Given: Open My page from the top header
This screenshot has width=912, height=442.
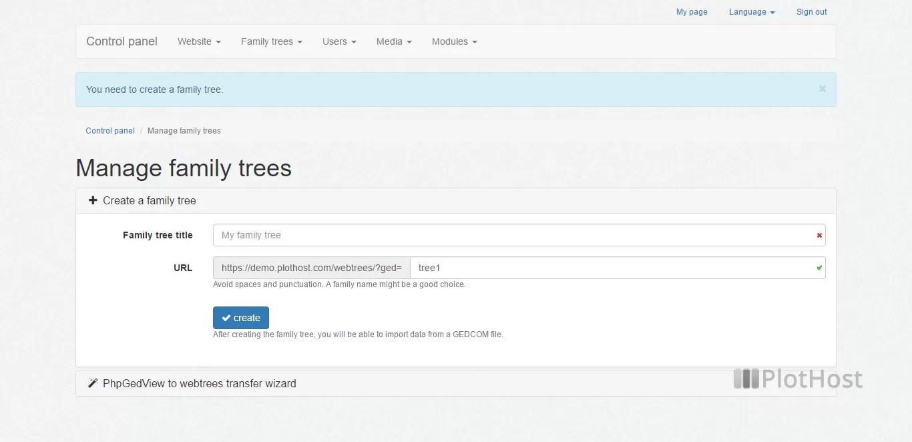Looking at the screenshot, I should (692, 11).
